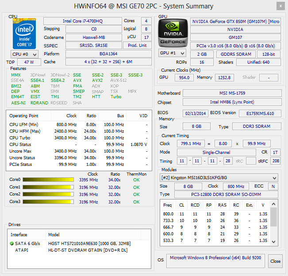Click the Intel Core i7 logo
The image size is (288, 276).
(x=24, y=34)
